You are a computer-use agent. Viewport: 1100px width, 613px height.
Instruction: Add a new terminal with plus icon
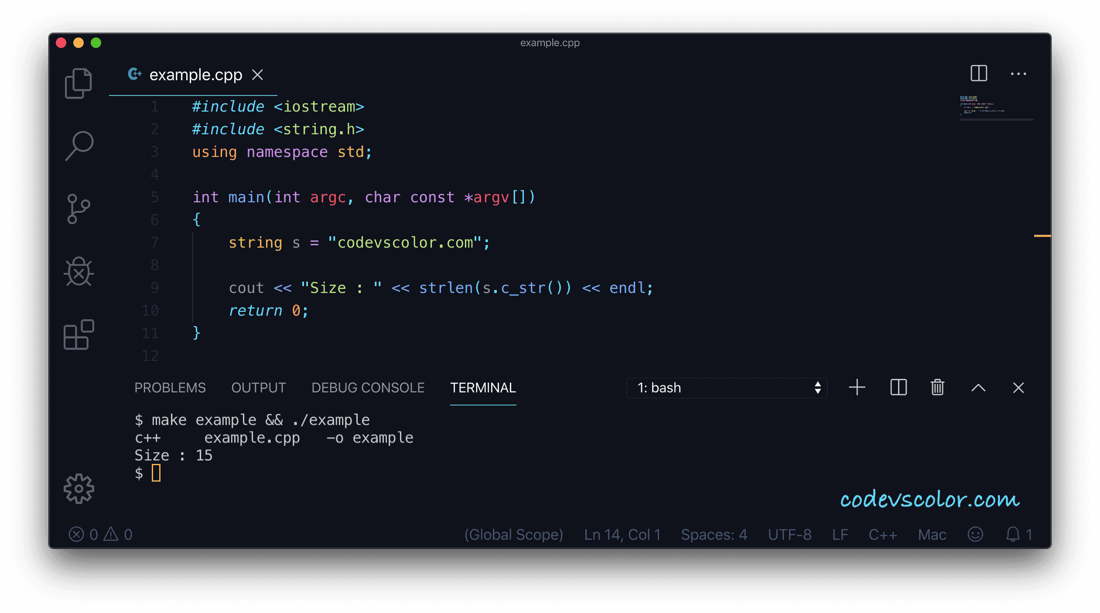[x=857, y=387]
